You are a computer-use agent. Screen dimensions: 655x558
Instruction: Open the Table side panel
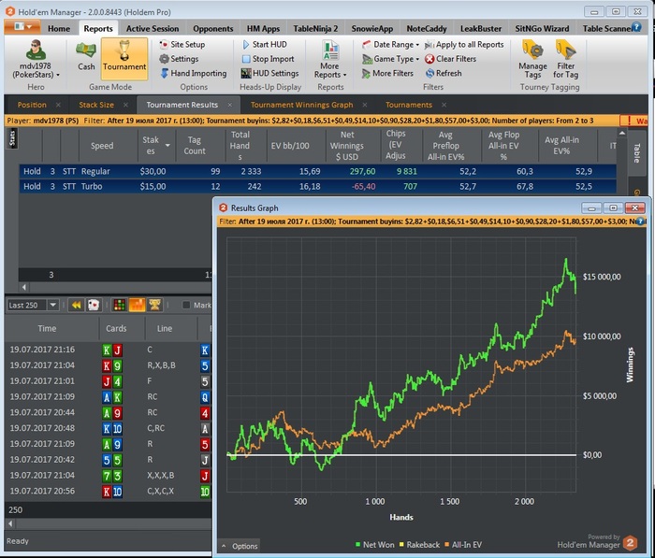pyautogui.click(x=636, y=152)
